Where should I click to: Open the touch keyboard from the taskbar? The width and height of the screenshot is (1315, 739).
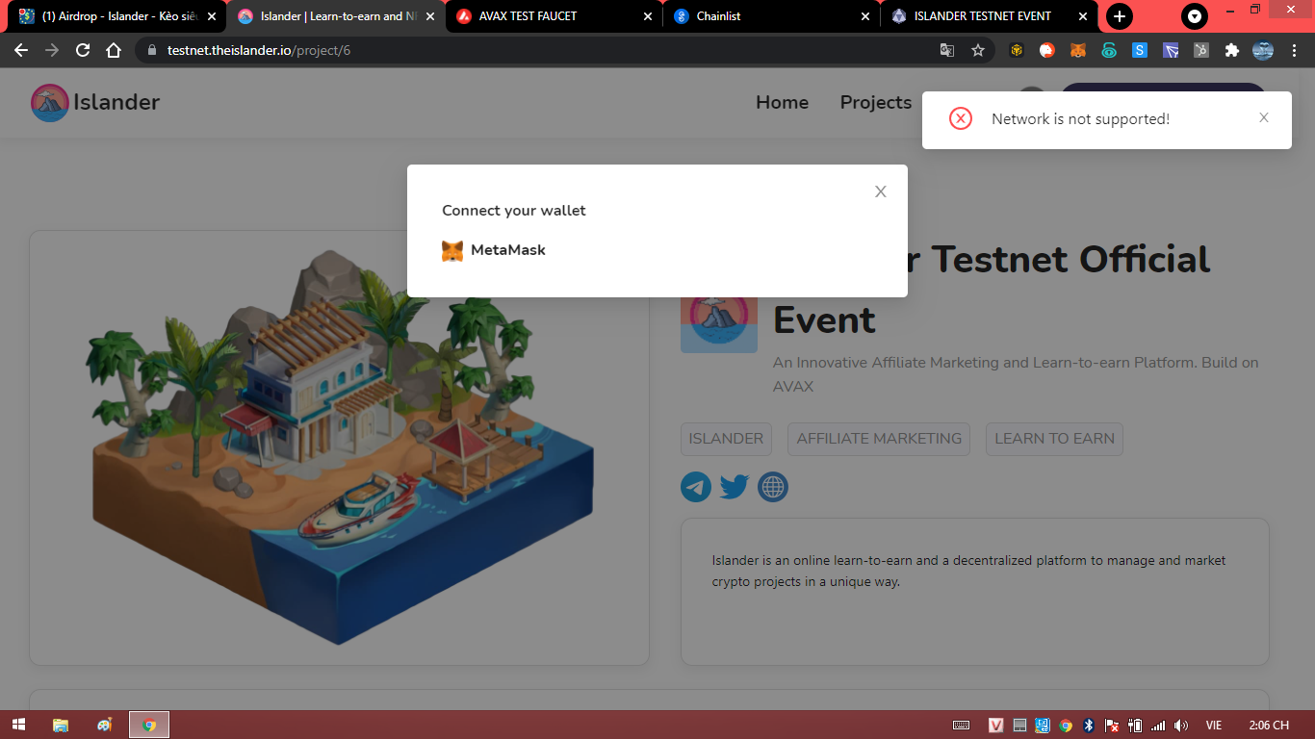pos(961,726)
